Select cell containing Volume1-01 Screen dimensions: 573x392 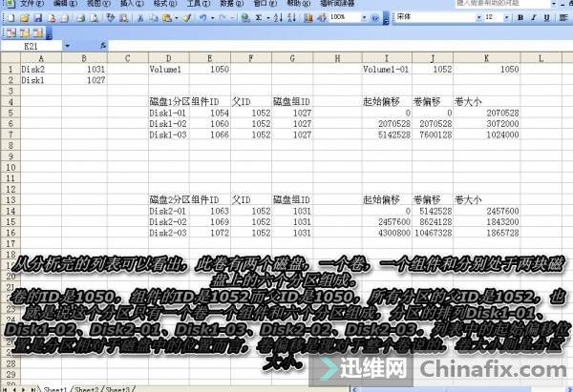(x=387, y=69)
